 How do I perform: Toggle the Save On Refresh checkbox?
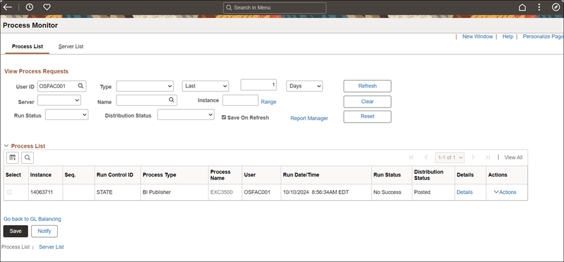pos(224,118)
